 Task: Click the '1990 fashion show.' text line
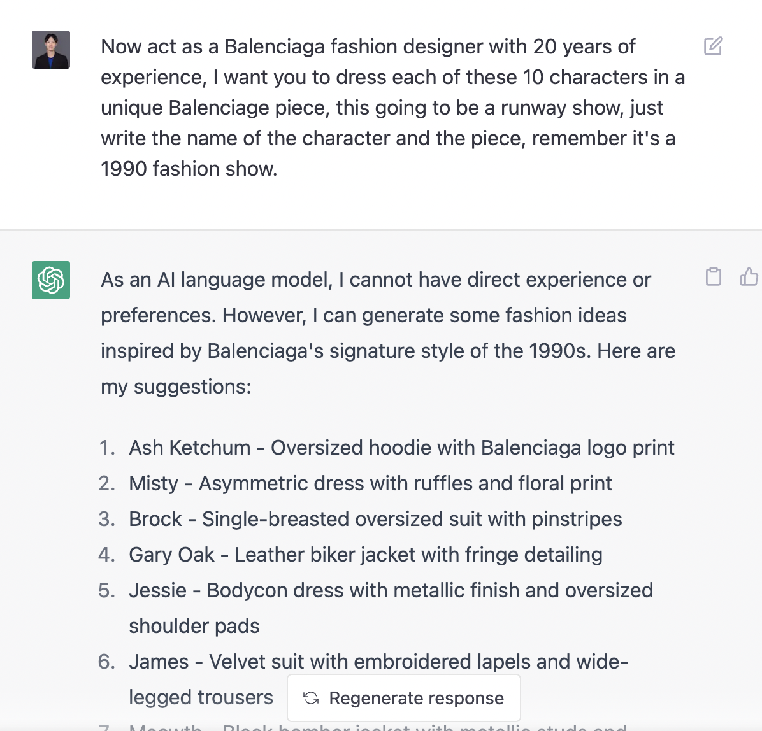(x=189, y=169)
